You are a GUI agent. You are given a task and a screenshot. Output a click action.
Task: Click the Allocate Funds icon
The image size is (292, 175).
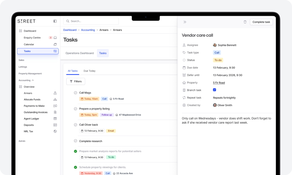pyautogui.click(x=55, y=99)
